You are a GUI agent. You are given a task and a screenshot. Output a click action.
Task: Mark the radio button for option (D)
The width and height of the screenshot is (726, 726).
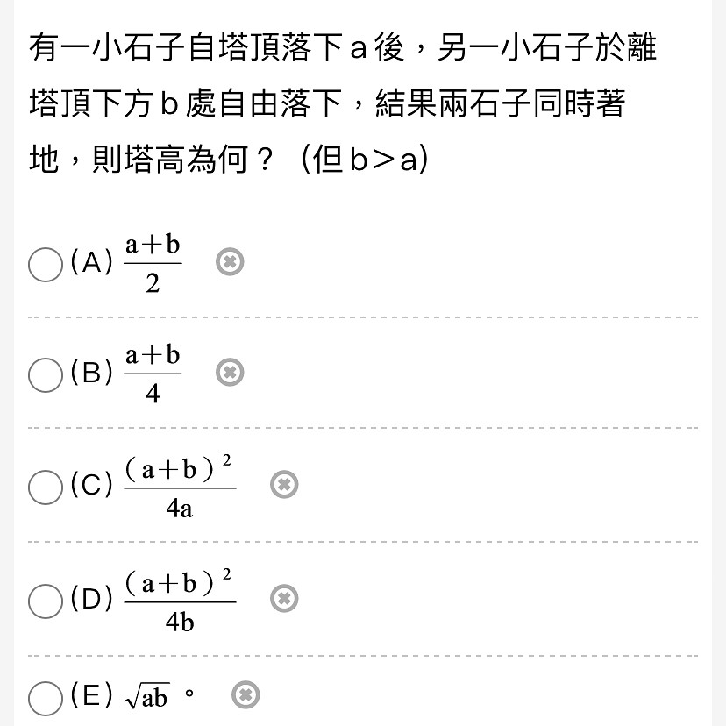(x=46, y=601)
